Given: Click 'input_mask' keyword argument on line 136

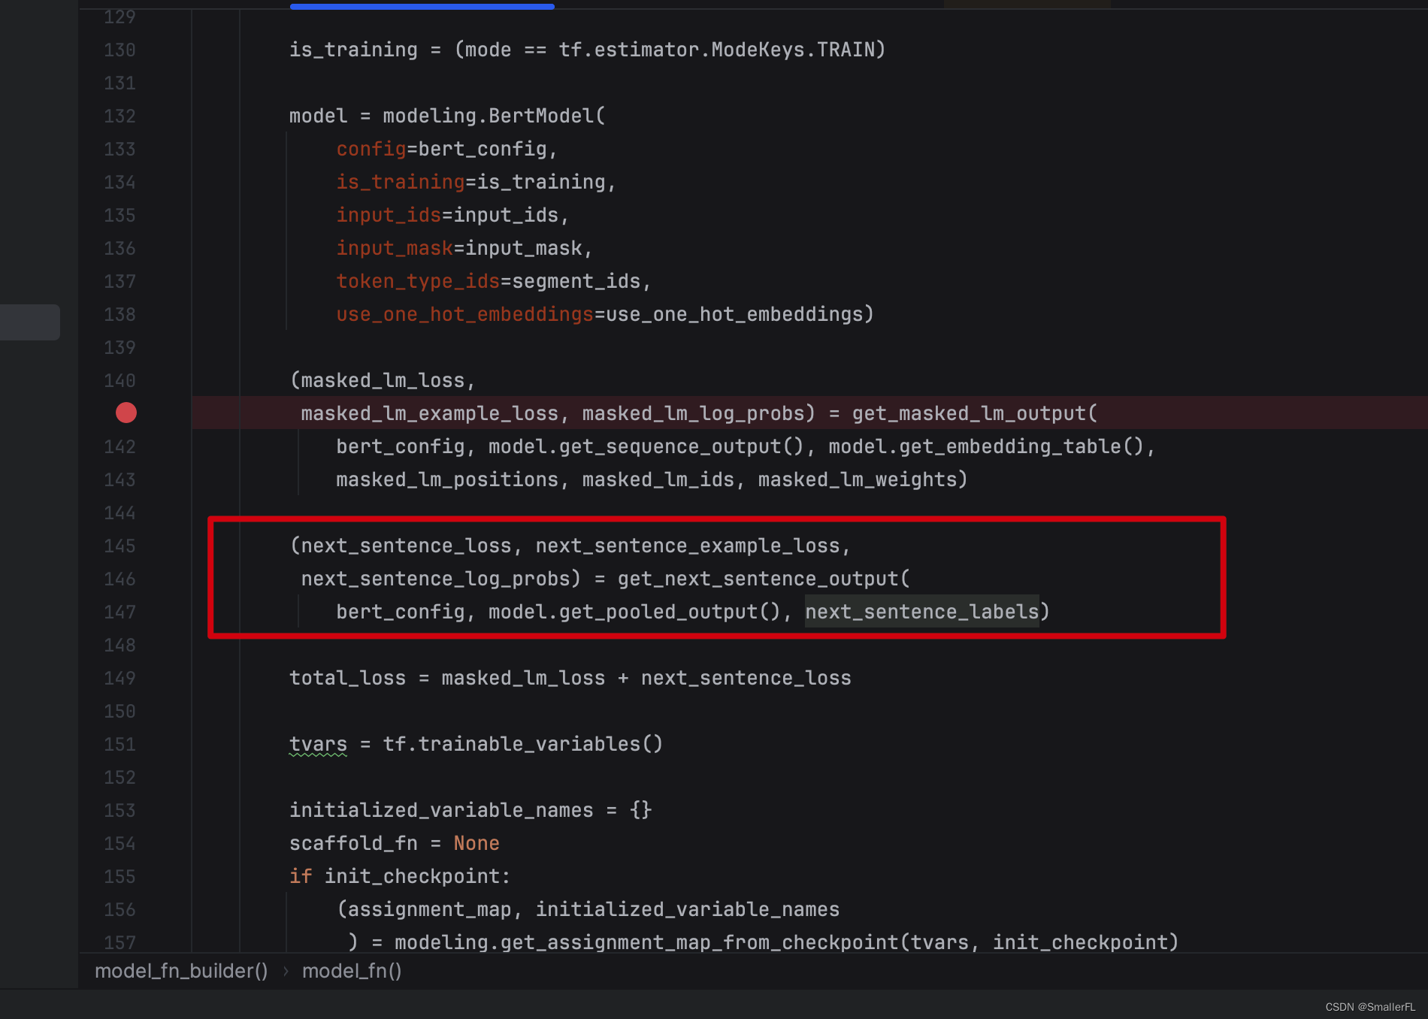Looking at the screenshot, I should coord(395,248).
